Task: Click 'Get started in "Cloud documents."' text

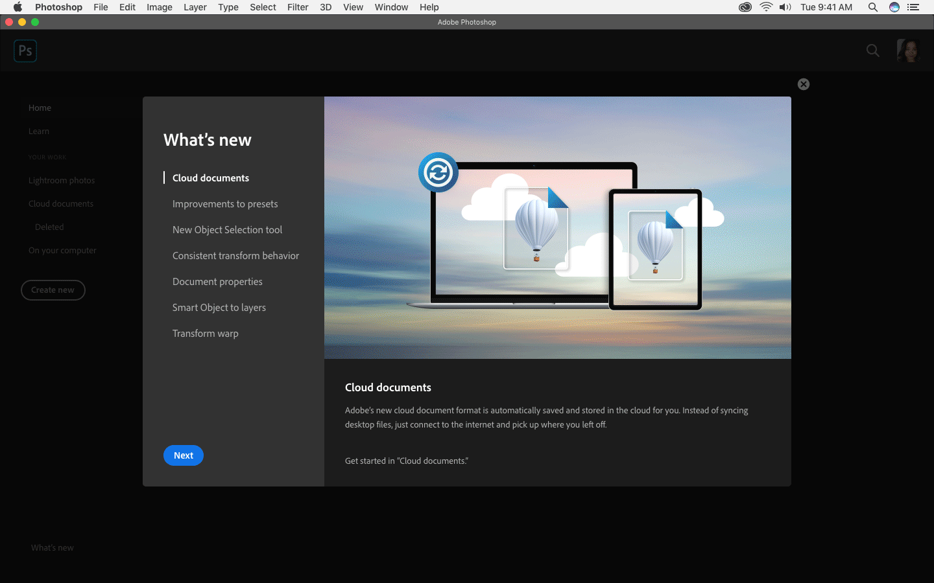Action: [407, 461]
